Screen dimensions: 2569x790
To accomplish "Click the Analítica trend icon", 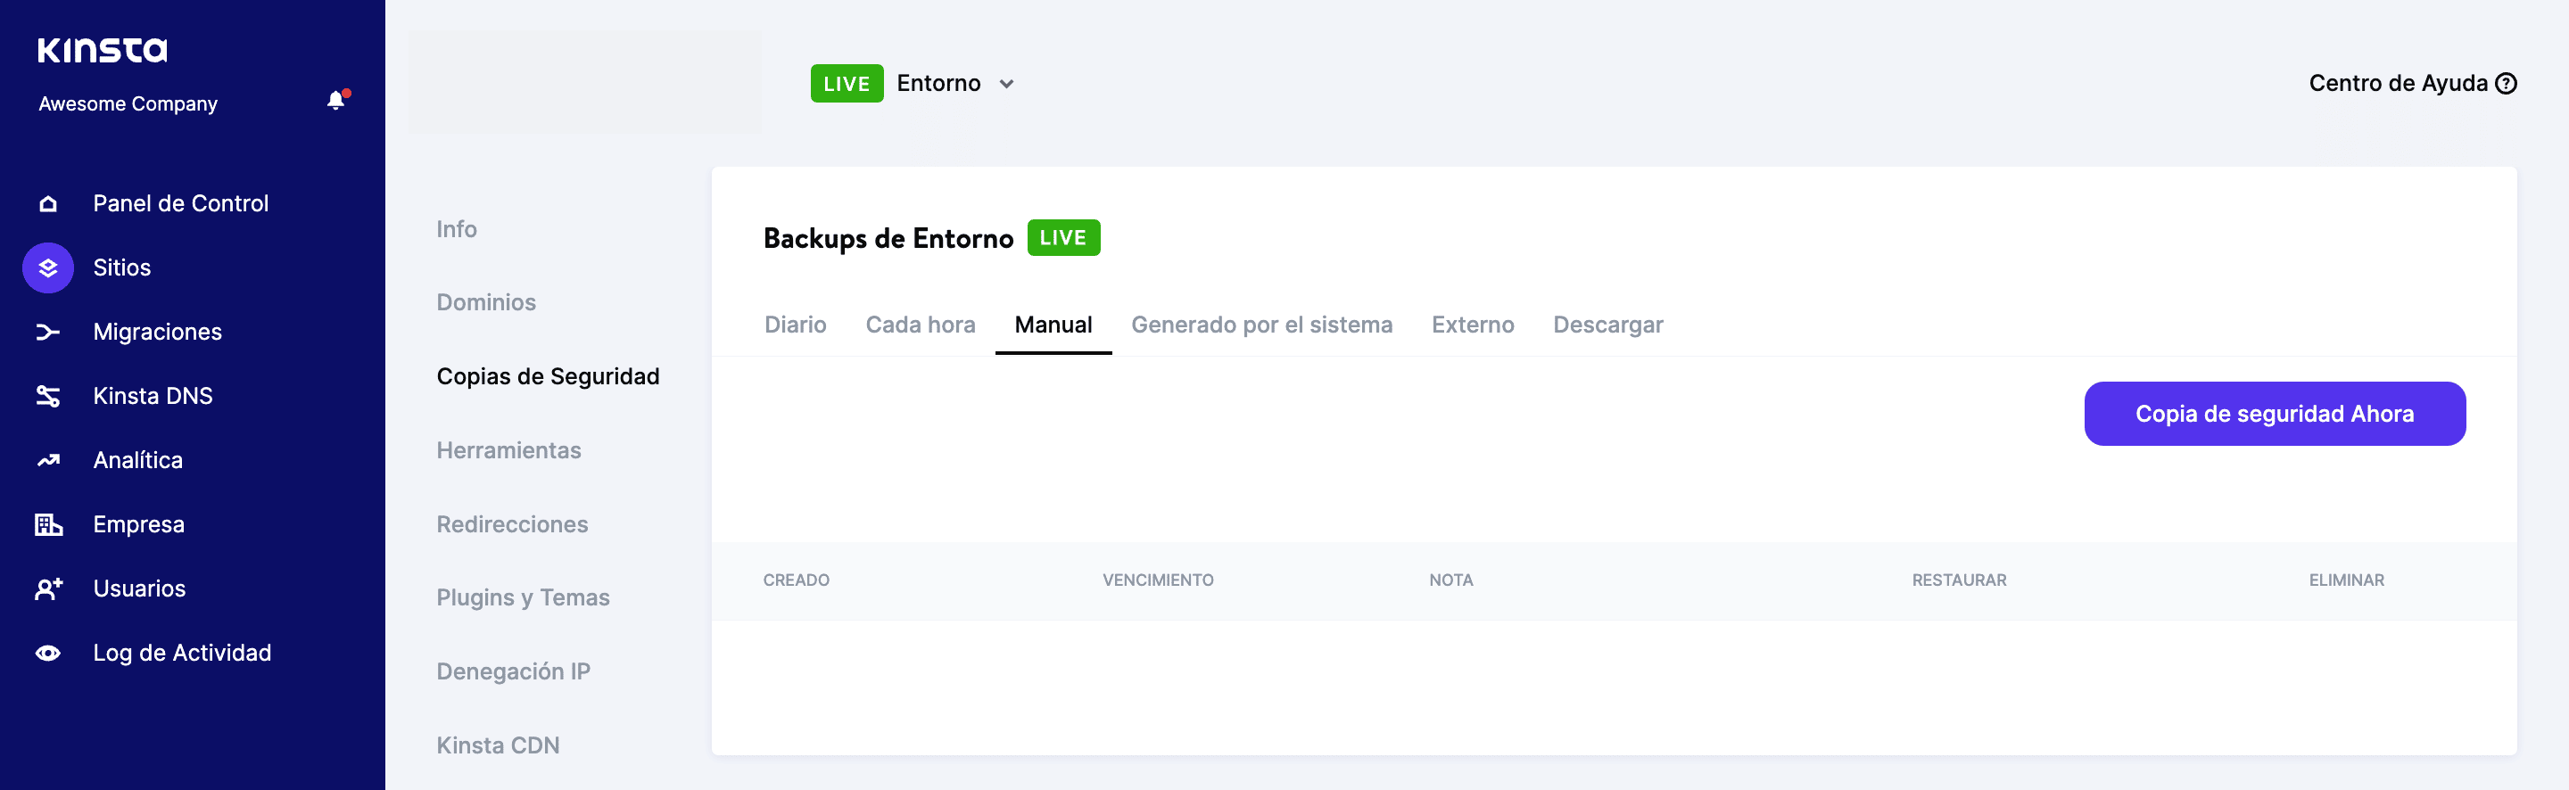I will (48, 460).
